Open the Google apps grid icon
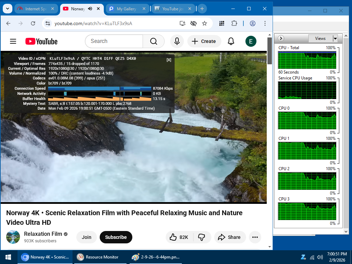This screenshot has width=352, height=264. (222, 23)
